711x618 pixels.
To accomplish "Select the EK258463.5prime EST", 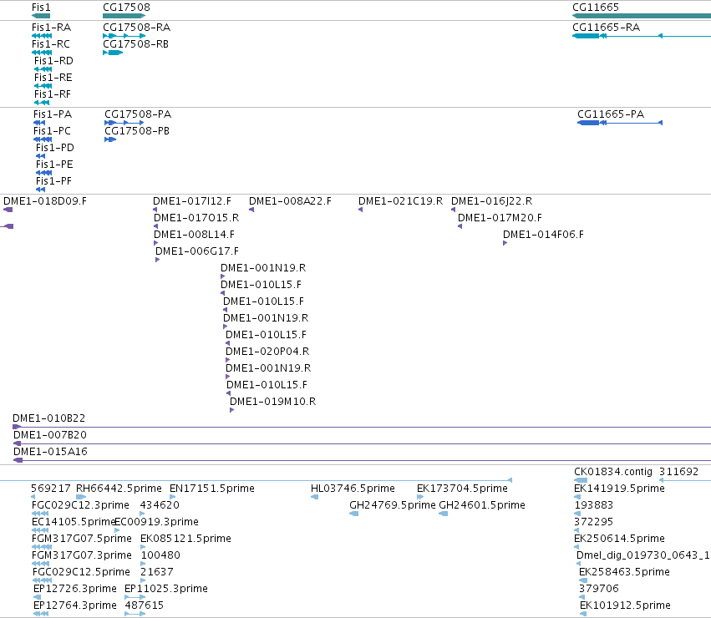I will pos(624,573).
